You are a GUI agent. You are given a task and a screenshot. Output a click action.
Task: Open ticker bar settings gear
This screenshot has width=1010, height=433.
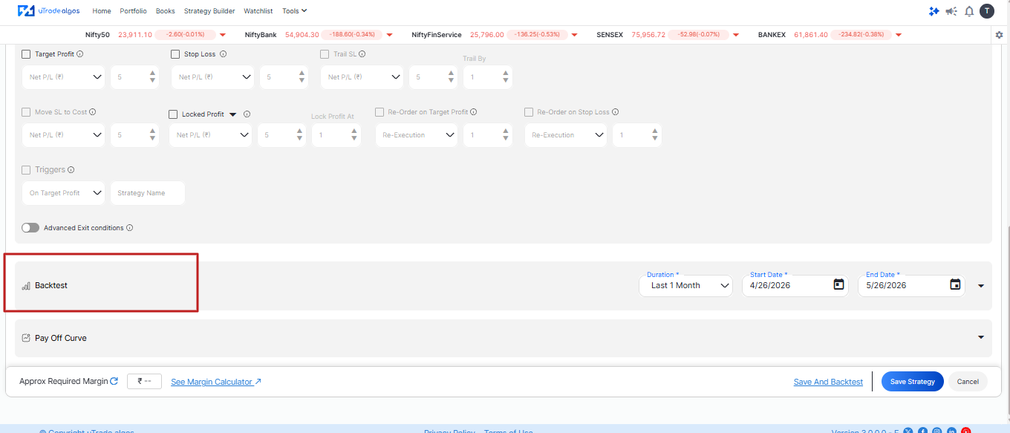pyautogui.click(x=999, y=35)
